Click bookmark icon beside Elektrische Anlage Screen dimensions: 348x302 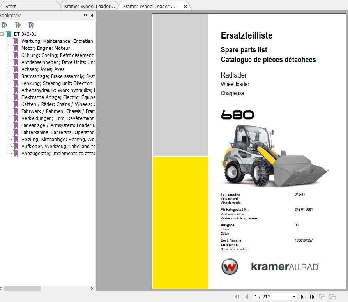coord(16,97)
